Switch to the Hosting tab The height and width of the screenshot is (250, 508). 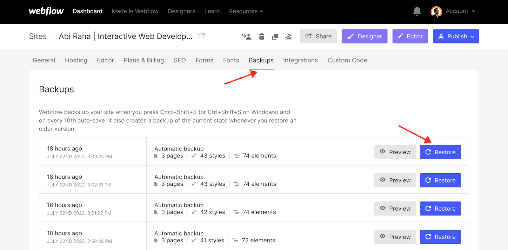pos(76,60)
